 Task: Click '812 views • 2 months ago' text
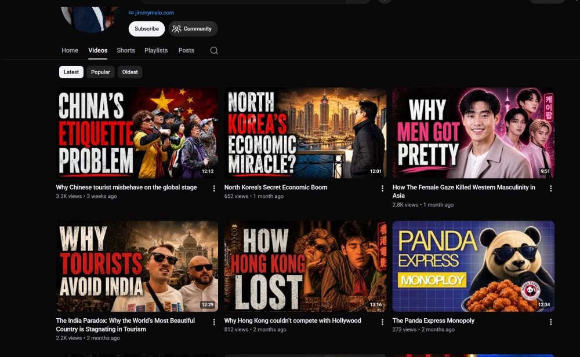click(x=255, y=329)
